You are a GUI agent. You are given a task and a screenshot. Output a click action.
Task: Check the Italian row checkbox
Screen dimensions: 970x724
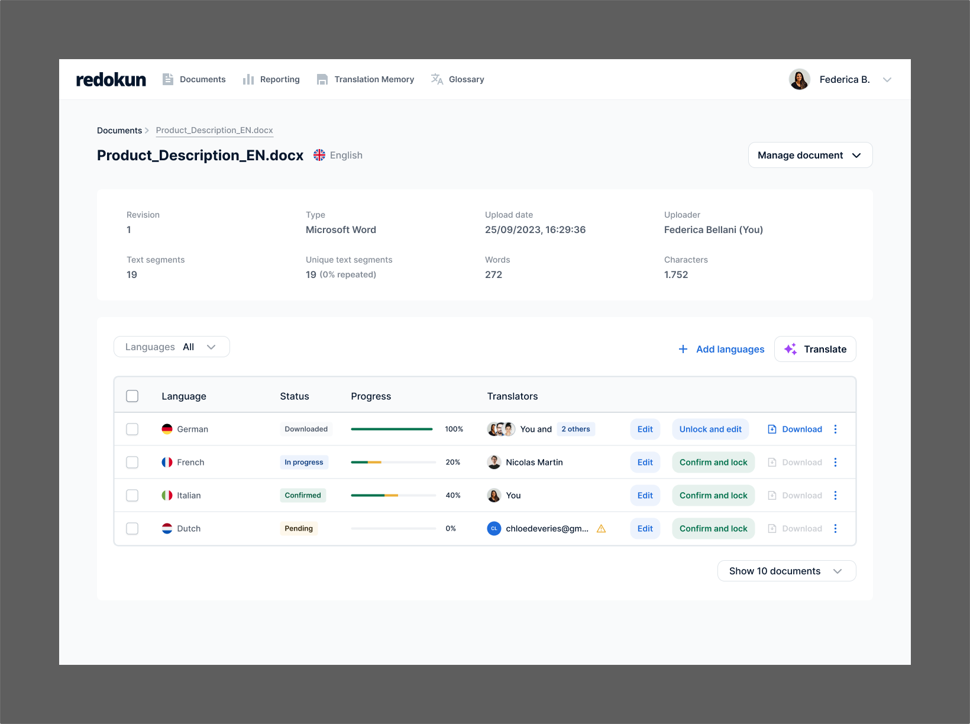point(132,495)
